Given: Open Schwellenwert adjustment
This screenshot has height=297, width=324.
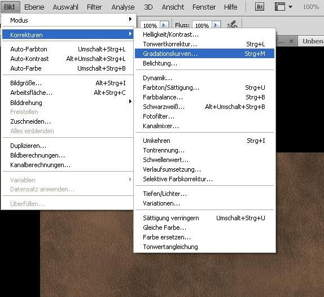Looking at the screenshot, I should tap(204, 160).
